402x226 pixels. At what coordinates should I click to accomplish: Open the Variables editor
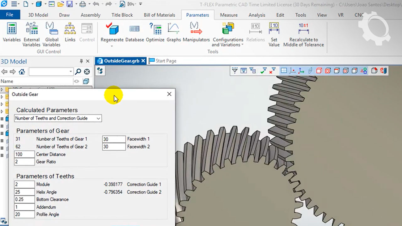pyautogui.click(x=12, y=32)
